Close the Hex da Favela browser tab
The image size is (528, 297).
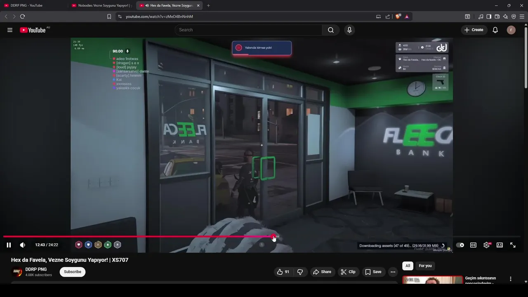tap(198, 5)
